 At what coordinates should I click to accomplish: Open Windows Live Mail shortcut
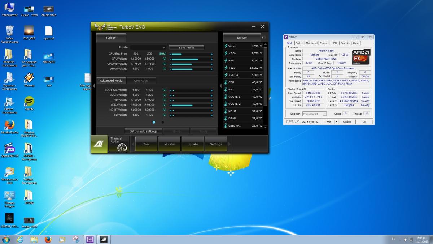pyautogui.click(x=10, y=175)
